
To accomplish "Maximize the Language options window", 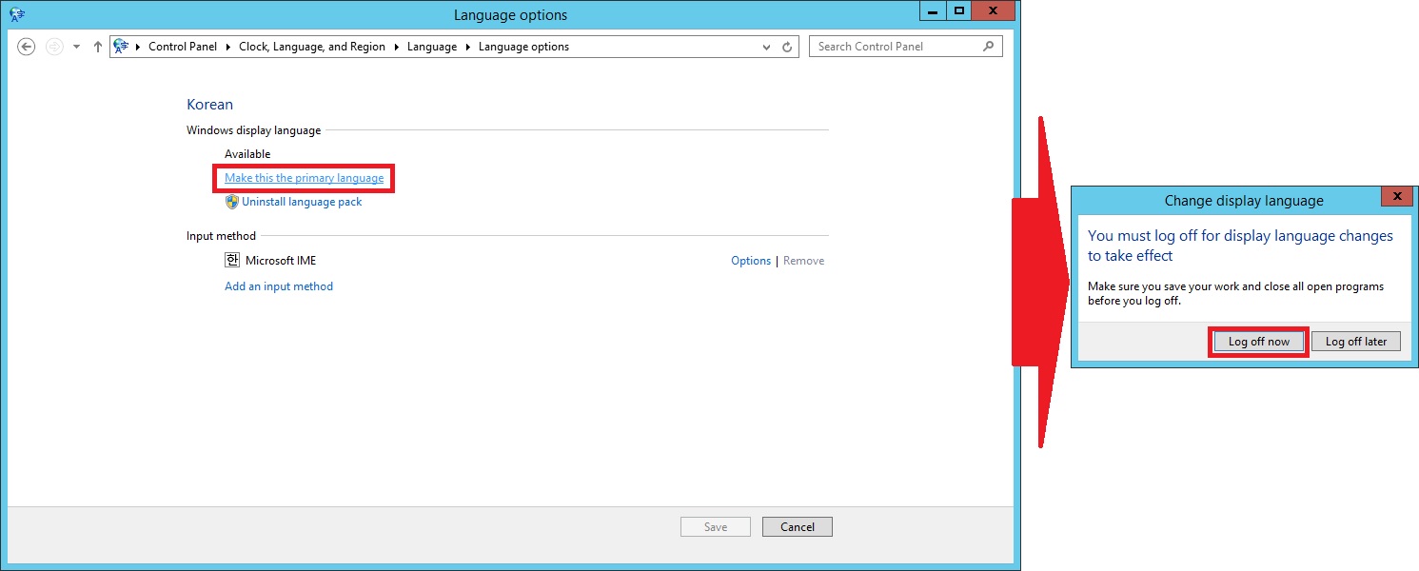I will click(959, 10).
